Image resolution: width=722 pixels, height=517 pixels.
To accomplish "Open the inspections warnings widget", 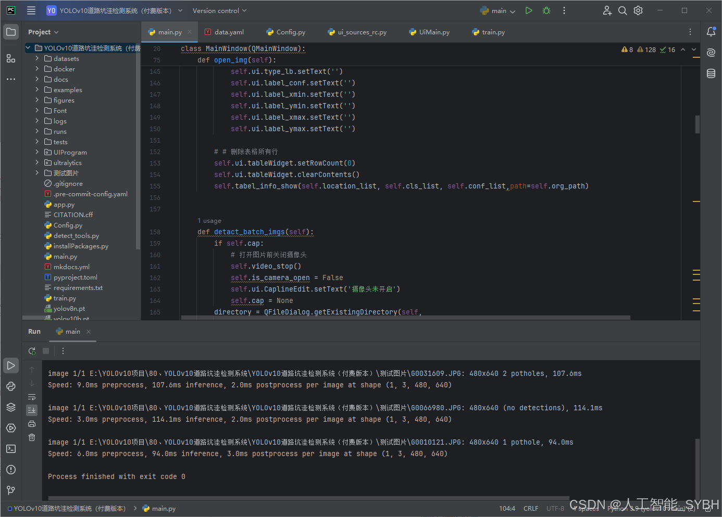I will (648, 49).
